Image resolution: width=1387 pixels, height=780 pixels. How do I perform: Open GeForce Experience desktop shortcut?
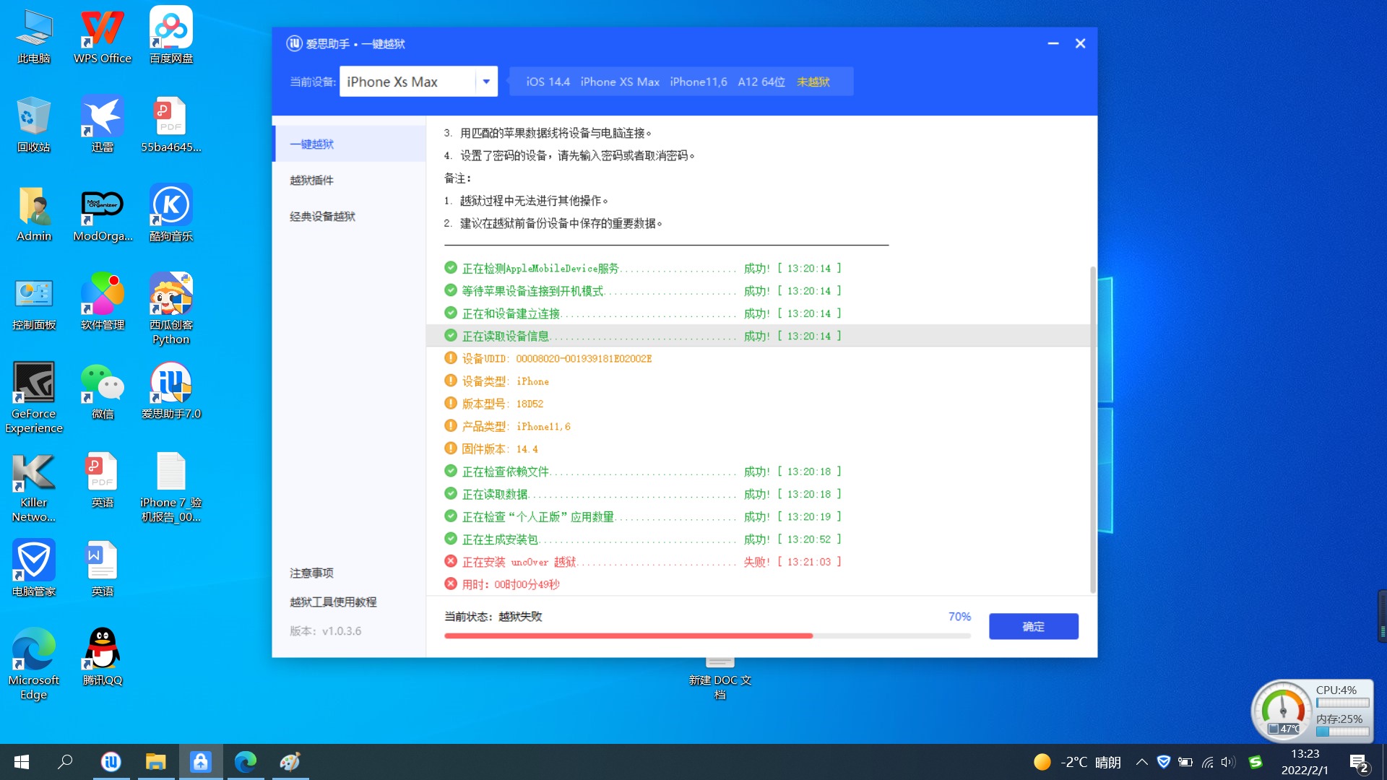[x=34, y=398]
